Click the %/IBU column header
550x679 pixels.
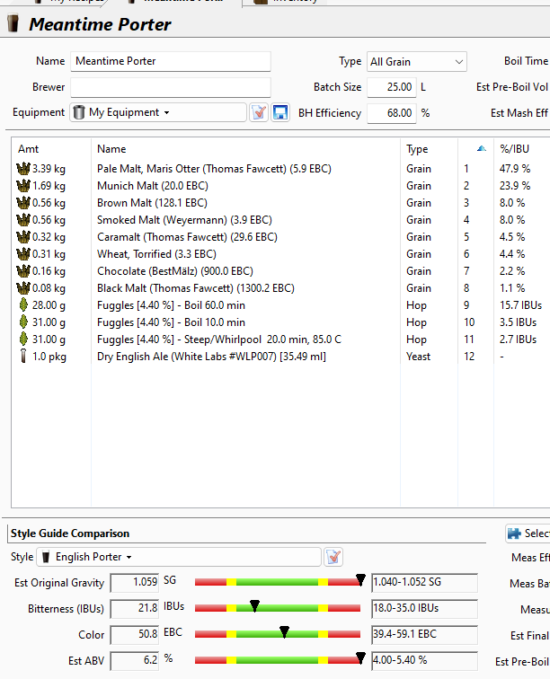pyautogui.click(x=514, y=149)
